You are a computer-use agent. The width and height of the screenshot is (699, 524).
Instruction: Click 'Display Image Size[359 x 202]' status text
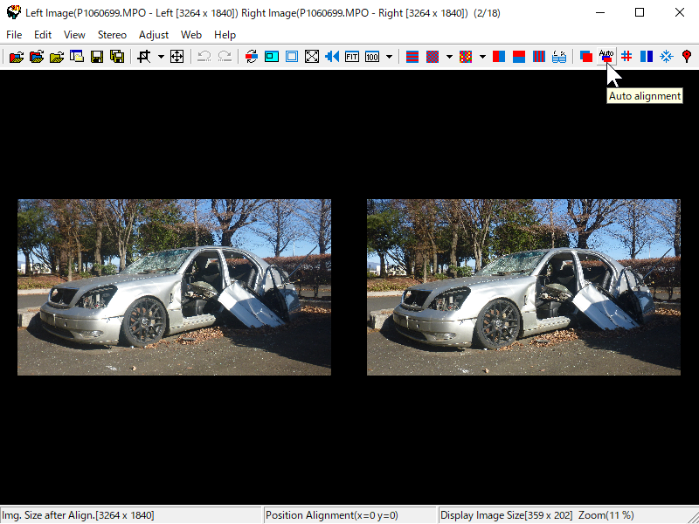(x=507, y=515)
